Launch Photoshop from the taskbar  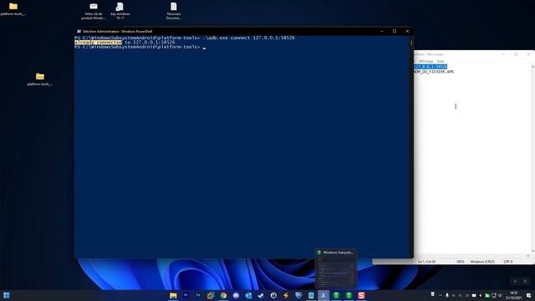tap(198, 295)
